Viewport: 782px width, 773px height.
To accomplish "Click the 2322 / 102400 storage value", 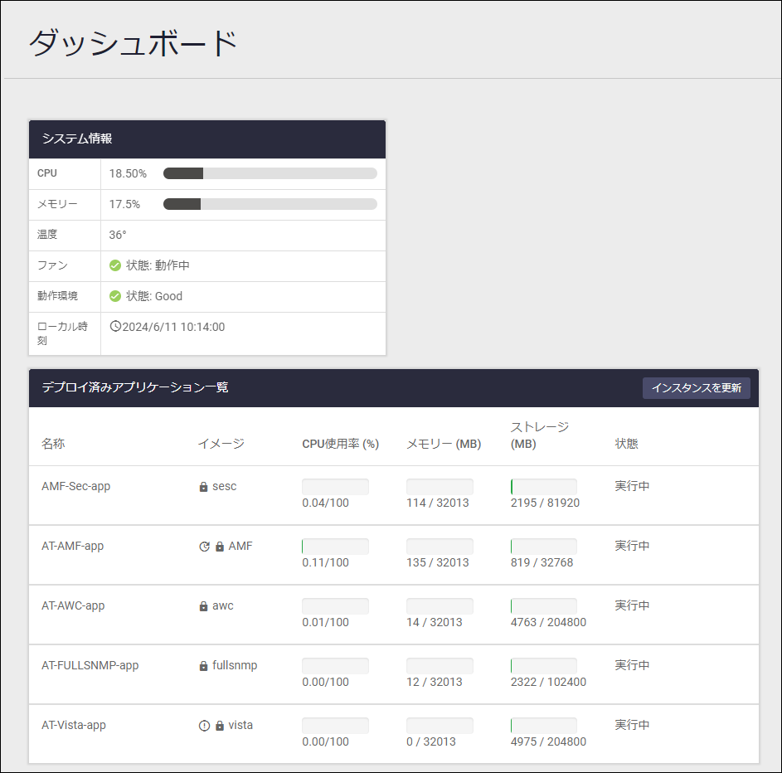I will pos(549,682).
